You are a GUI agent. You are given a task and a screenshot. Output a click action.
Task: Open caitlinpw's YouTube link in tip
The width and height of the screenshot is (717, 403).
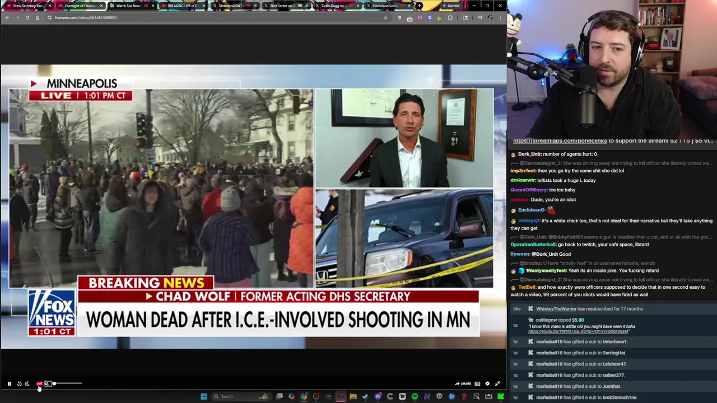point(578,331)
